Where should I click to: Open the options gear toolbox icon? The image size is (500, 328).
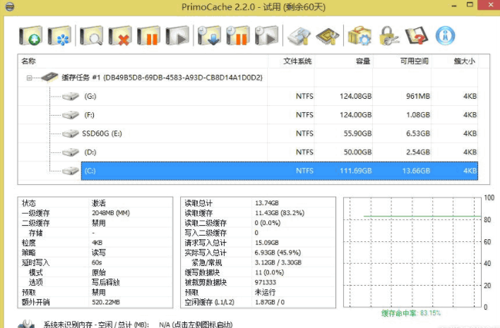[x=357, y=35]
